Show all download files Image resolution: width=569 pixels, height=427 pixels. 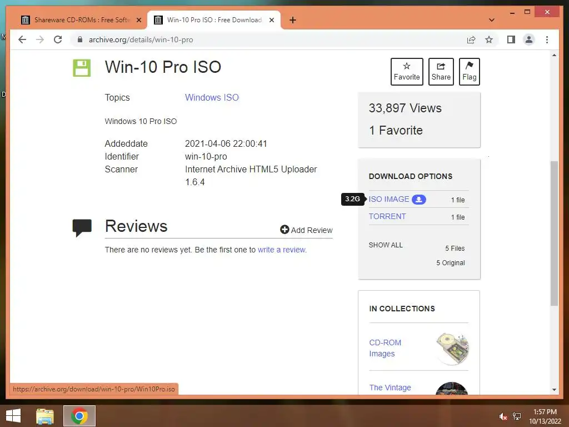coord(386,245)
